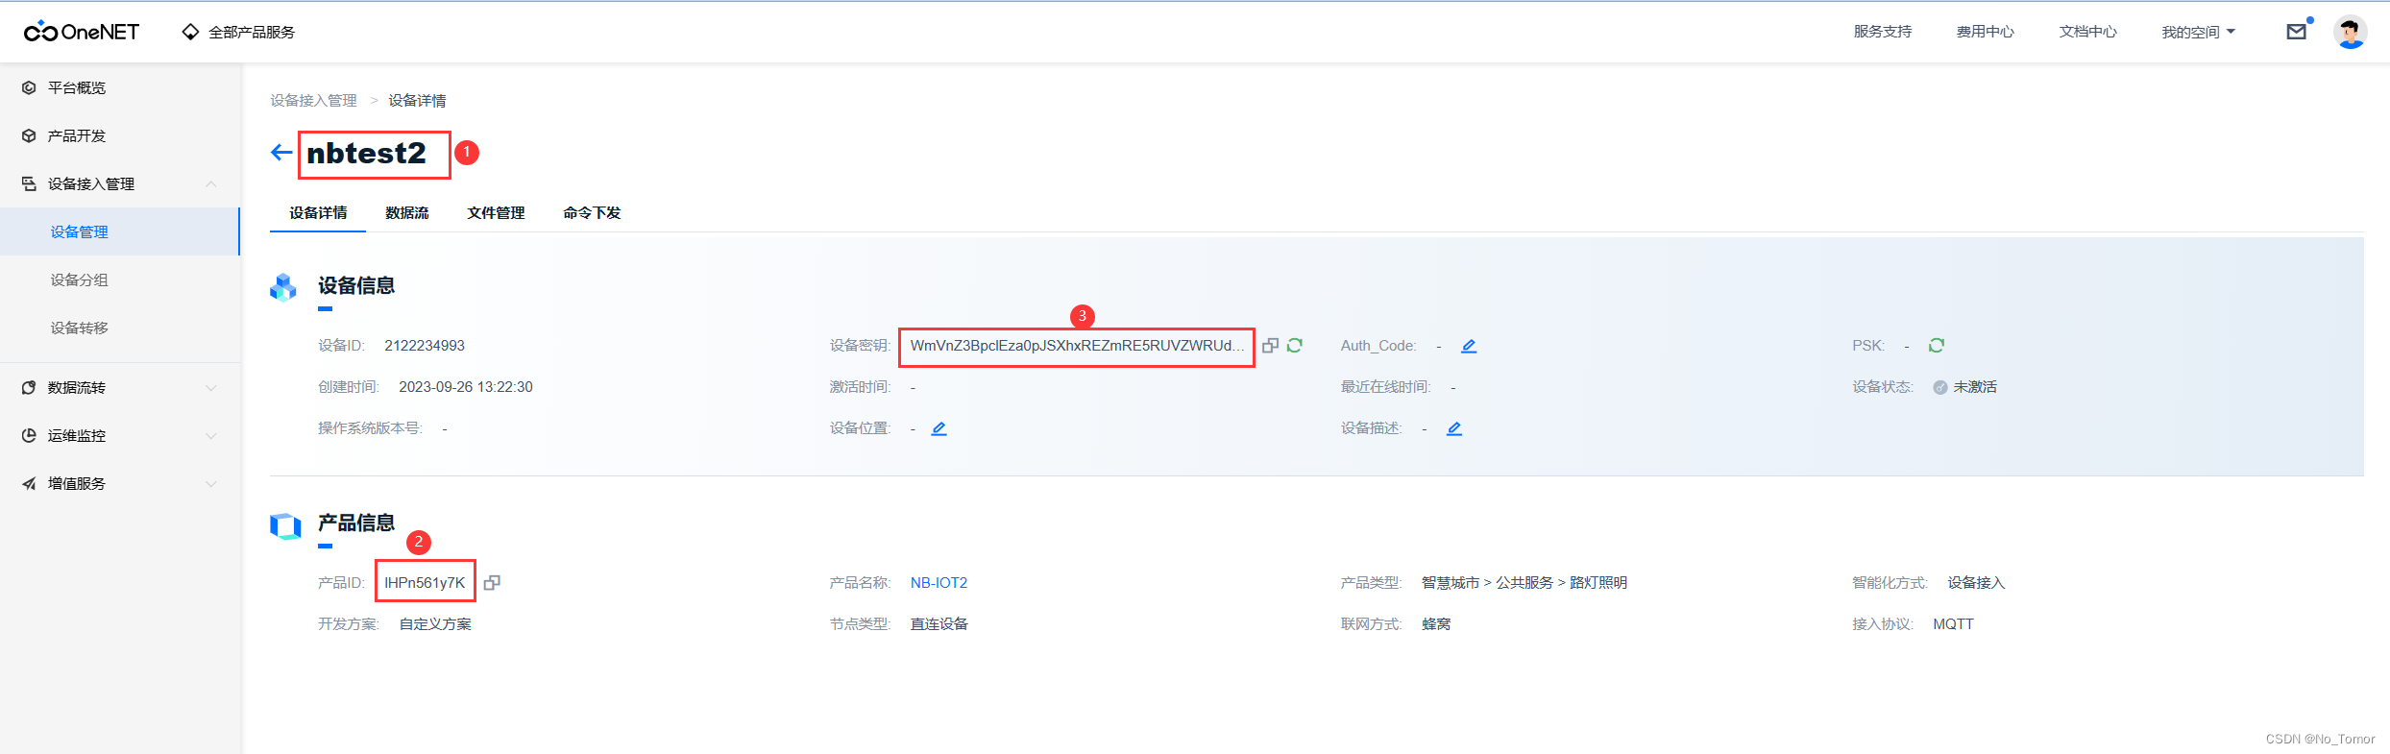Image resolution: width=2390 pixels, height=754 pixels.
Task: Switch to the 数据流 tab
Action: pyautogui.click(x=407, y=212)
